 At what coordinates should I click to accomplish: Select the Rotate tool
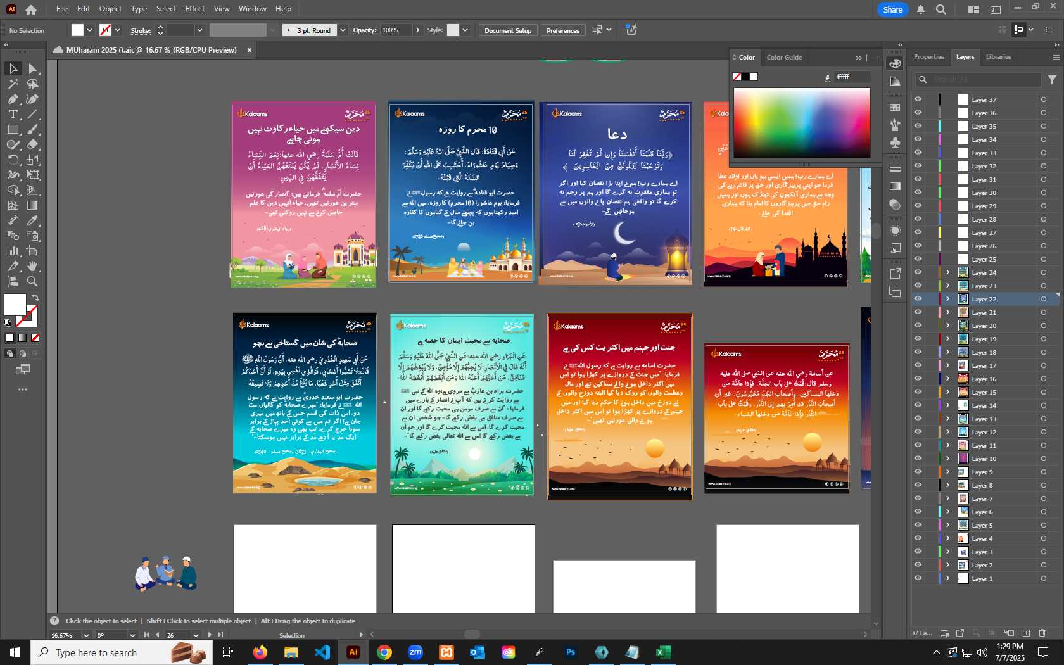[x=13, y=160]
